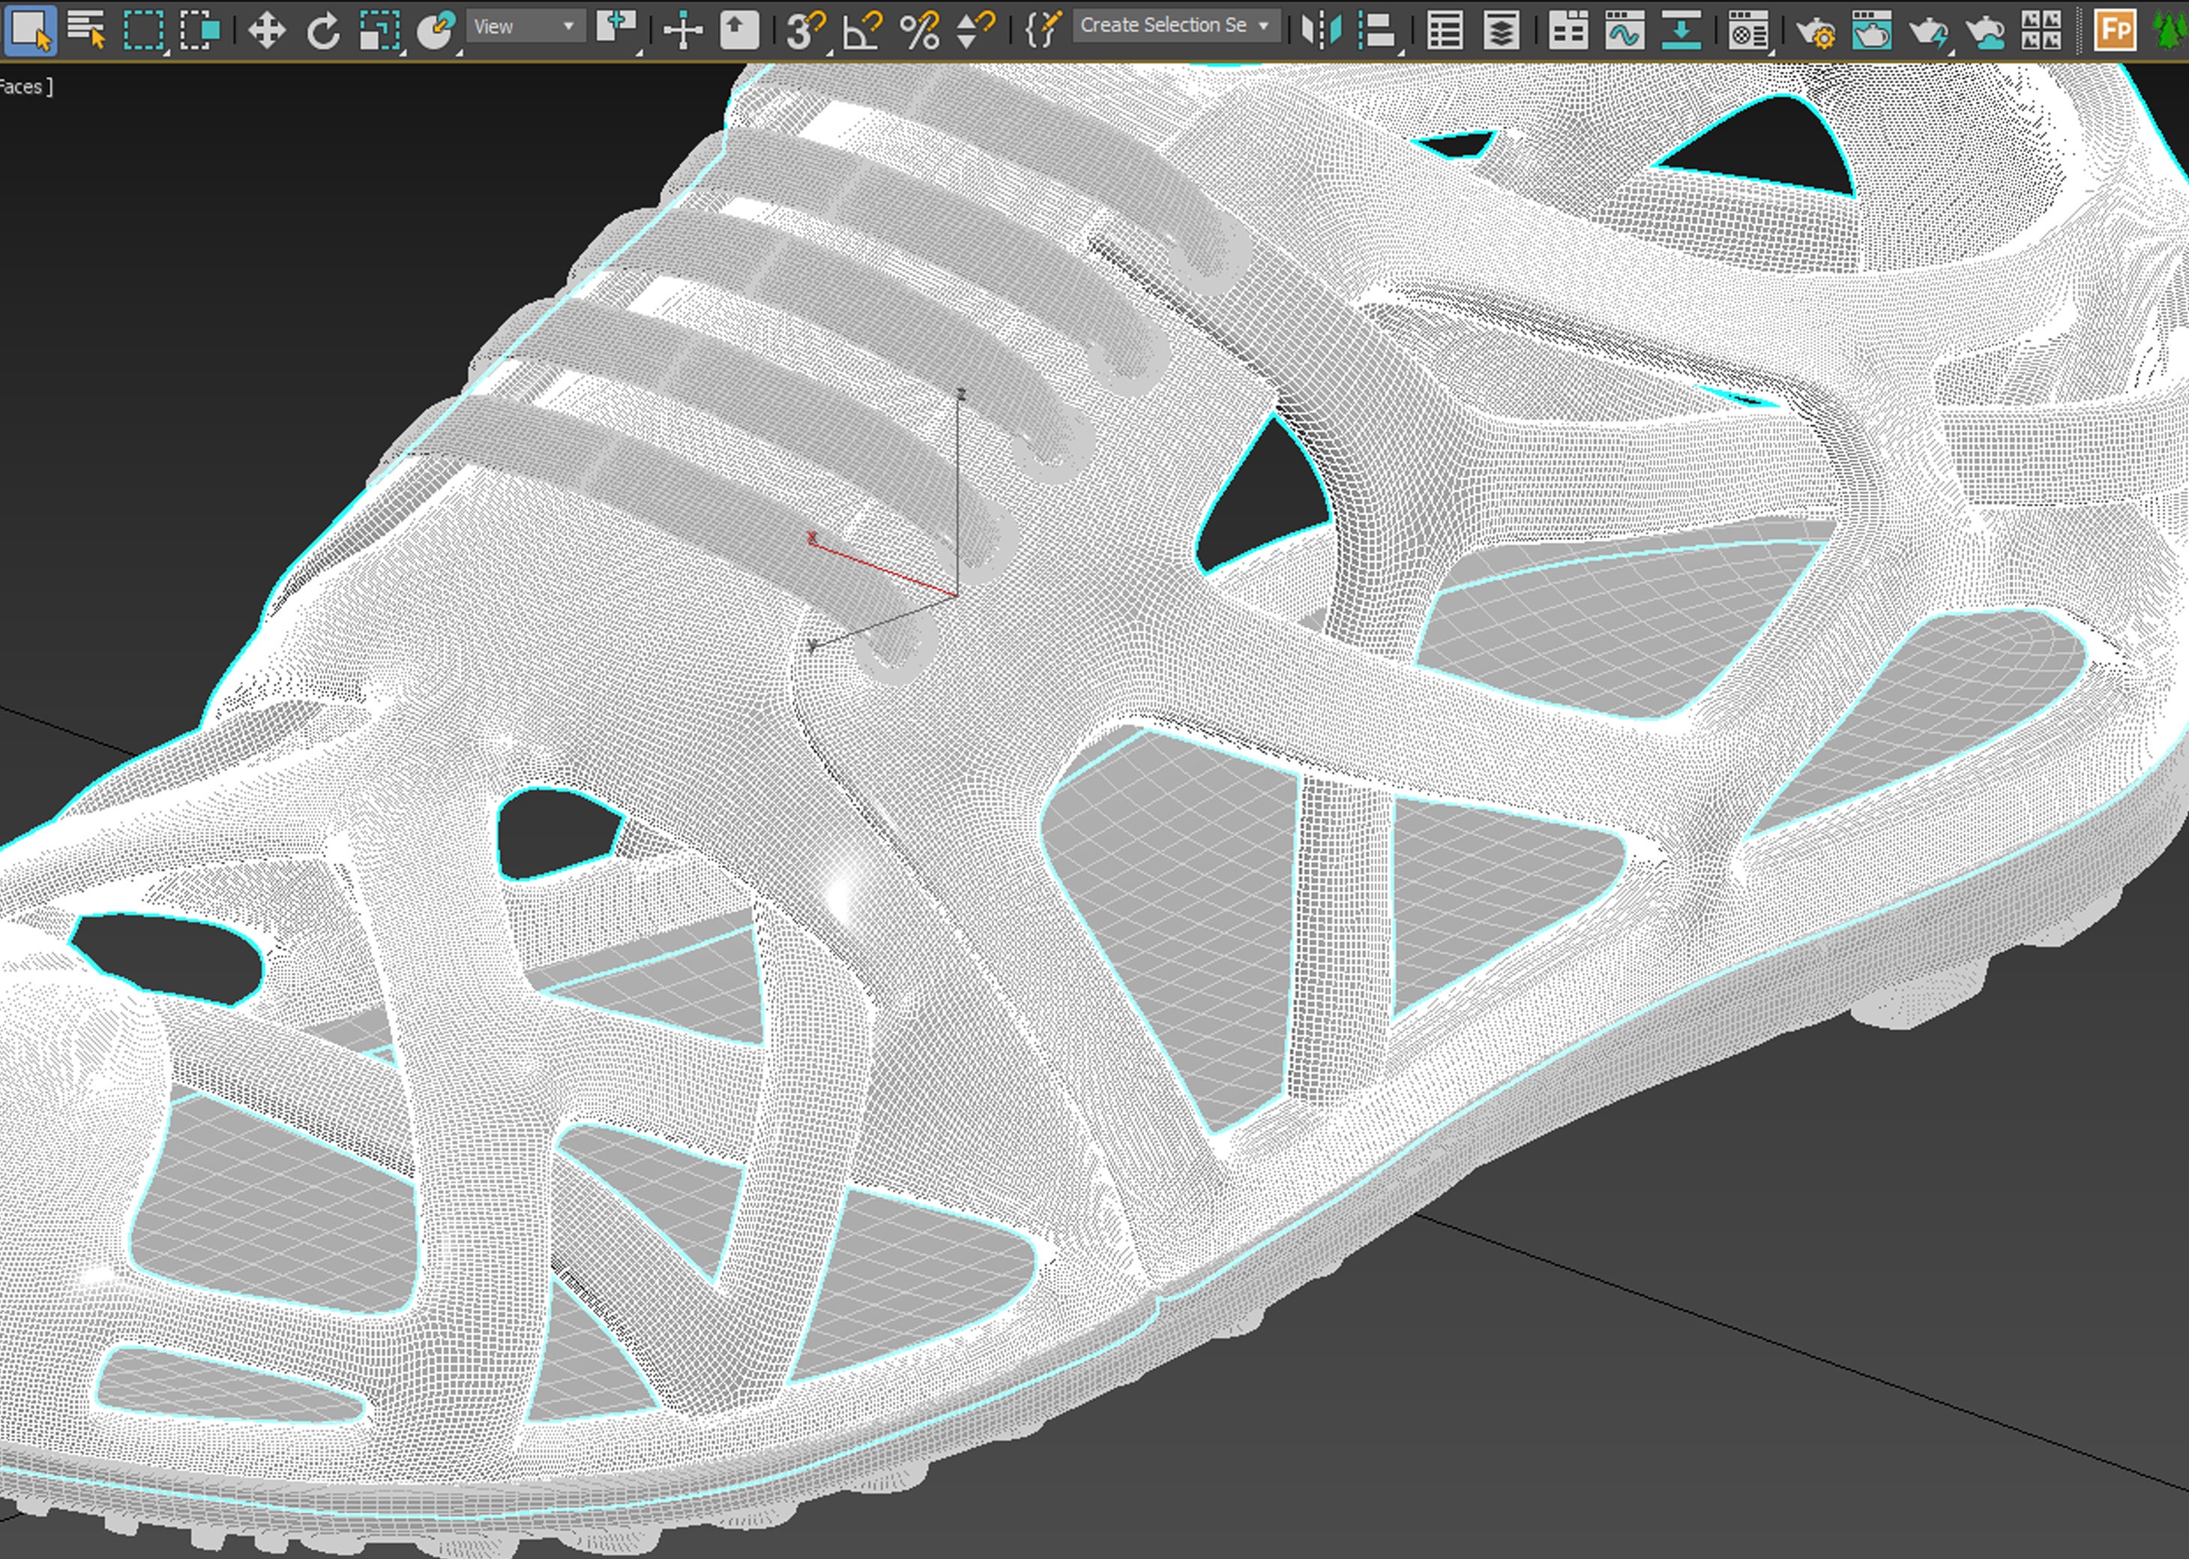The image size is (2189, 1559).
Task: Open Select by Name
Action: (93, 28)
